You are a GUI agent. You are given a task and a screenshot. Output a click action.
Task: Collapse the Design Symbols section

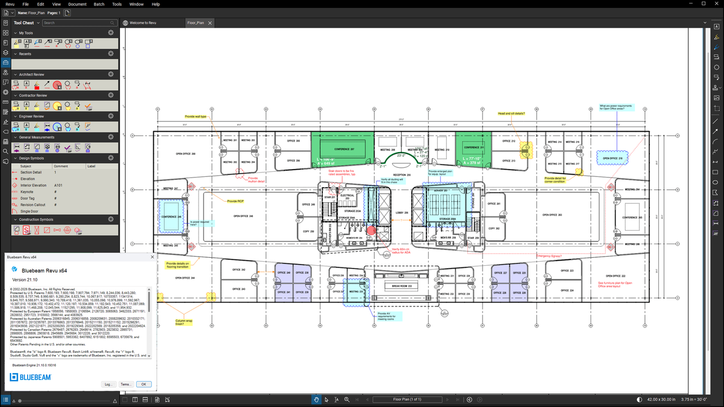pyautogui.click(x=15, y=158)
